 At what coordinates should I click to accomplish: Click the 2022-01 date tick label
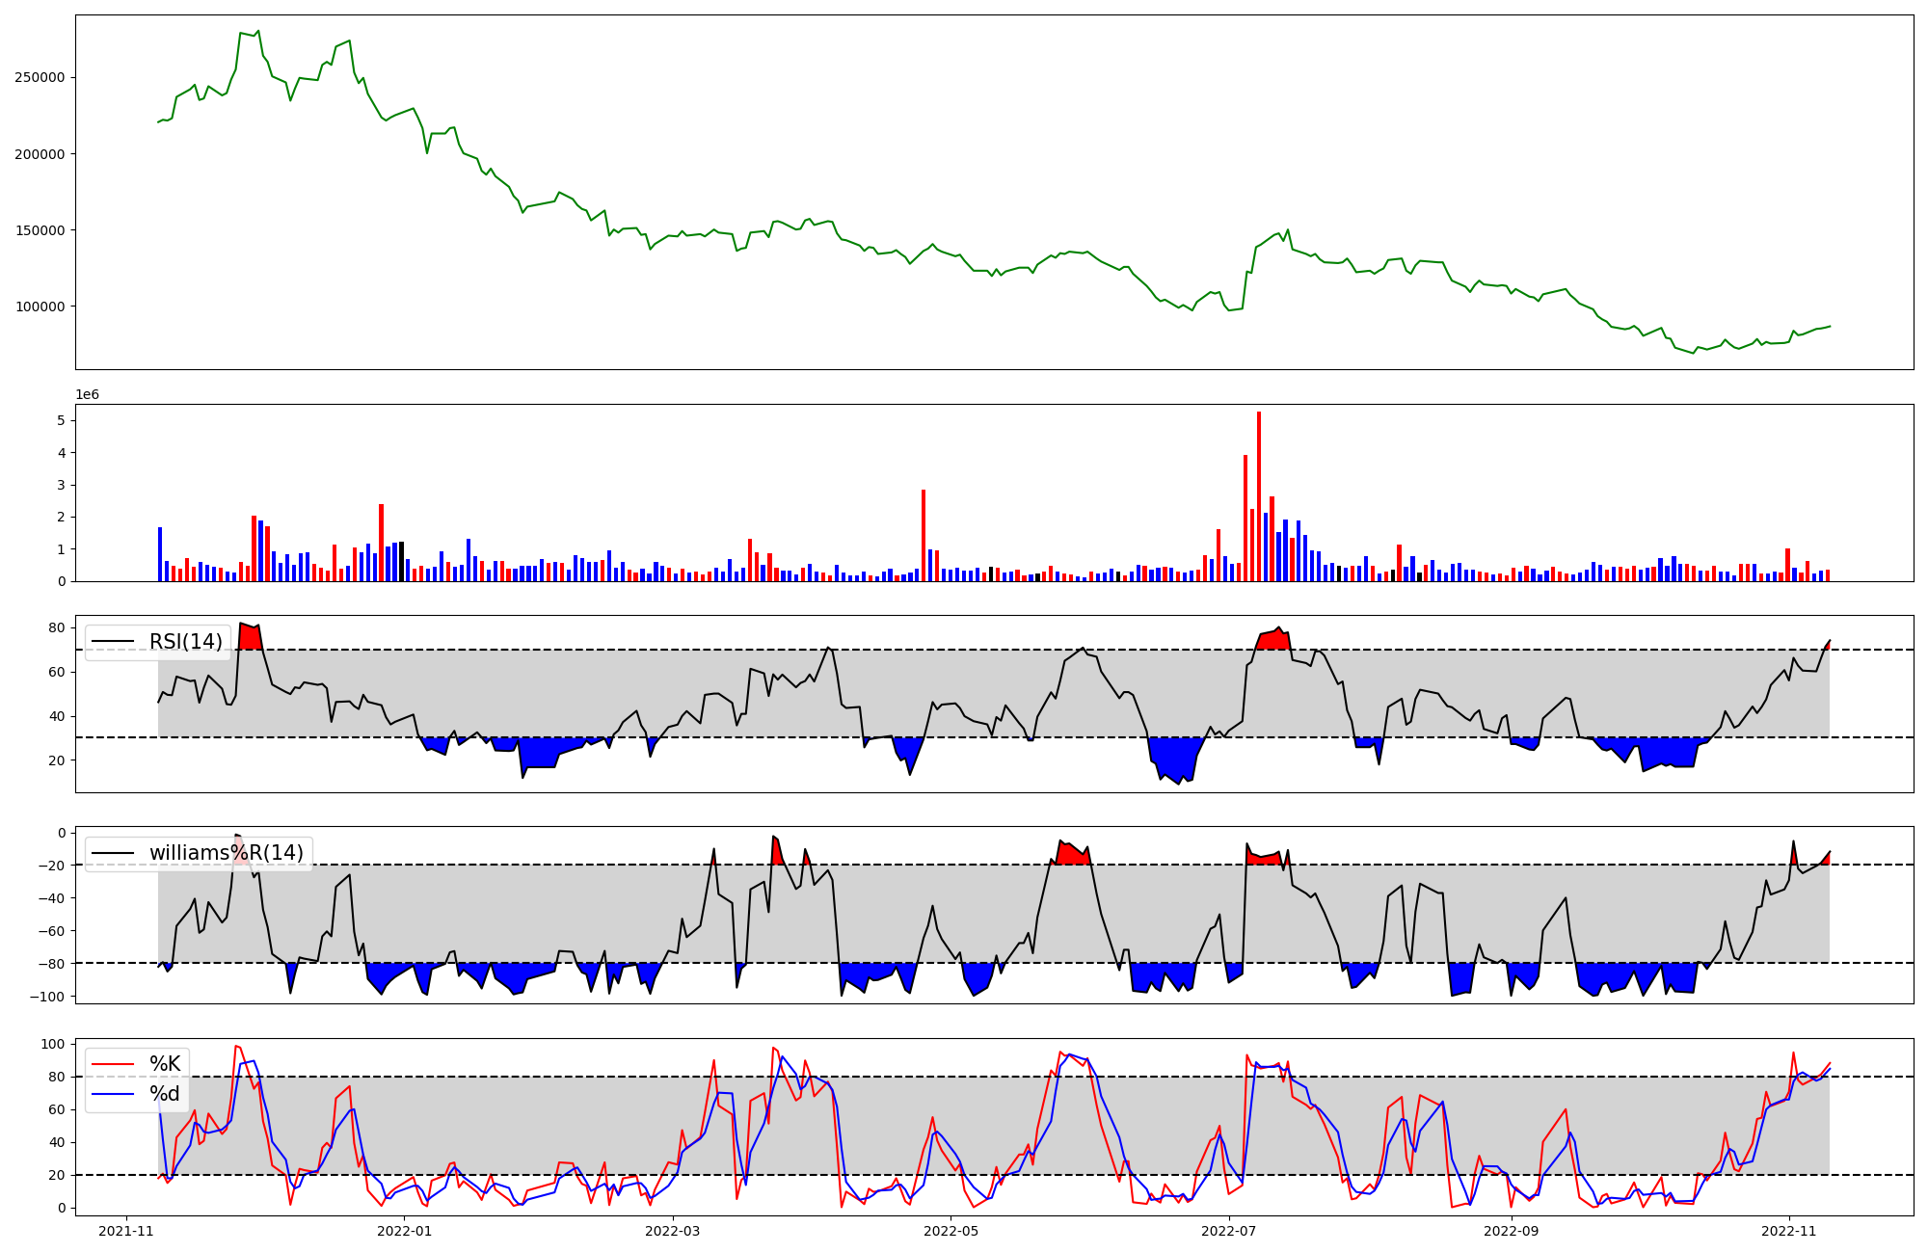405,1231
